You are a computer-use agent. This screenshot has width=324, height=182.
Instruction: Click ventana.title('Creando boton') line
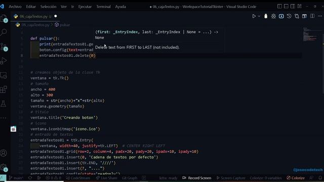pos(64,118)
